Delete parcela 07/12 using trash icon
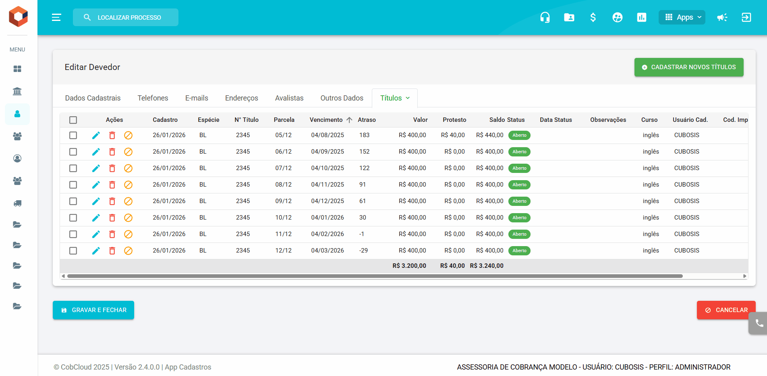The image size is (767, 376). pos(112,168)
